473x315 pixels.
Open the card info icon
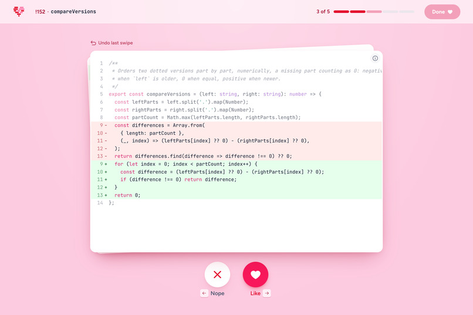tap(375, 58)
